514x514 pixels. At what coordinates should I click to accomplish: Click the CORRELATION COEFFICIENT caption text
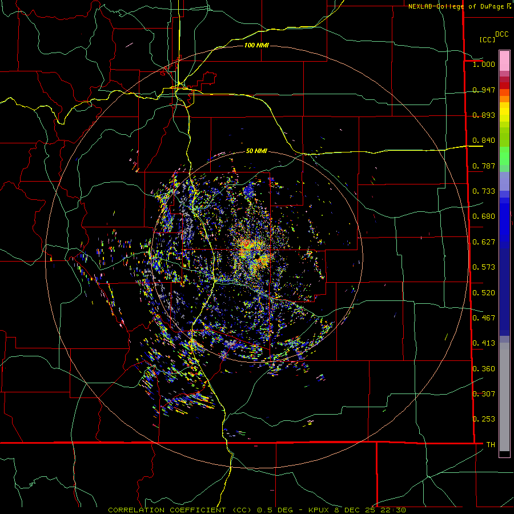(x=167, y=510)
